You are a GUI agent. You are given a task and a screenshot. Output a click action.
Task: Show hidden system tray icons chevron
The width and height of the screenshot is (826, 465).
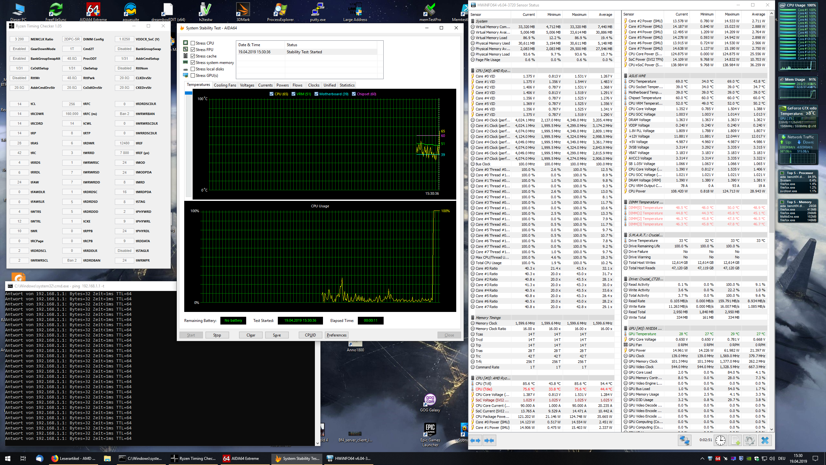coord(702,459)
